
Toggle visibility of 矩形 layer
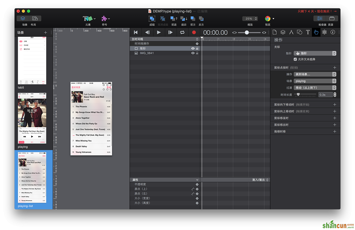(193, 48)
